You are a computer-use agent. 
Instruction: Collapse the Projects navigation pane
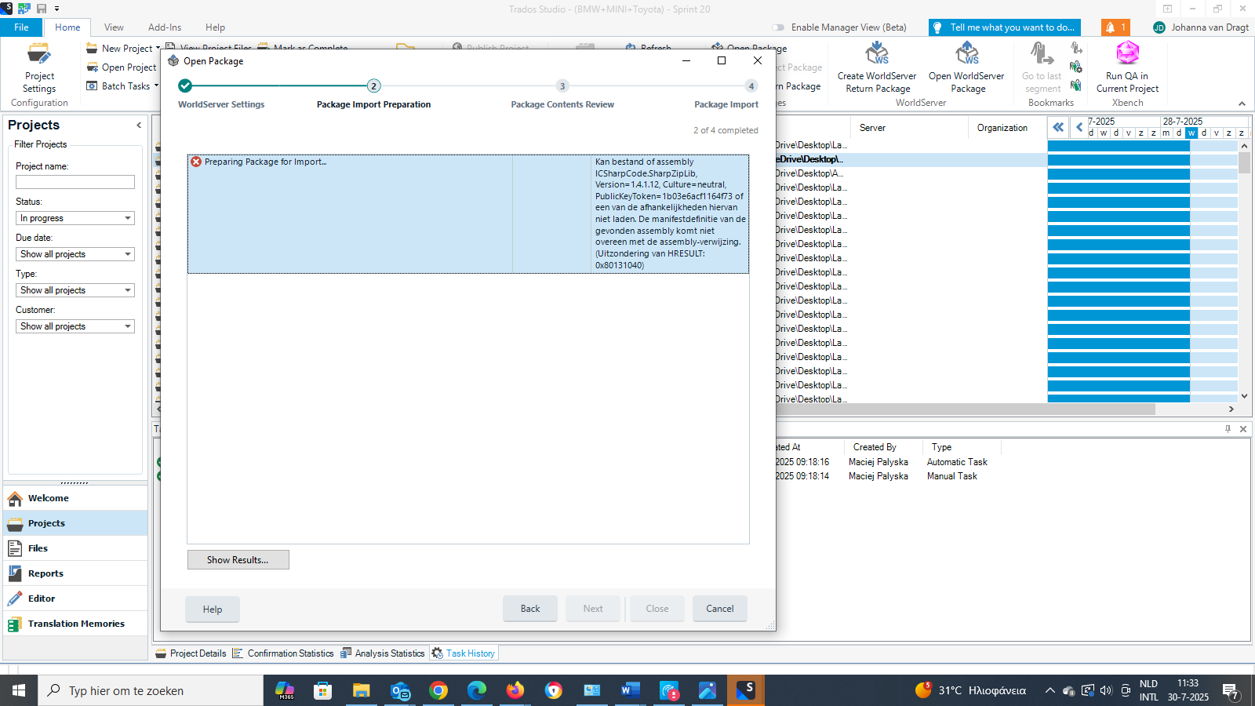click(139, 125)
